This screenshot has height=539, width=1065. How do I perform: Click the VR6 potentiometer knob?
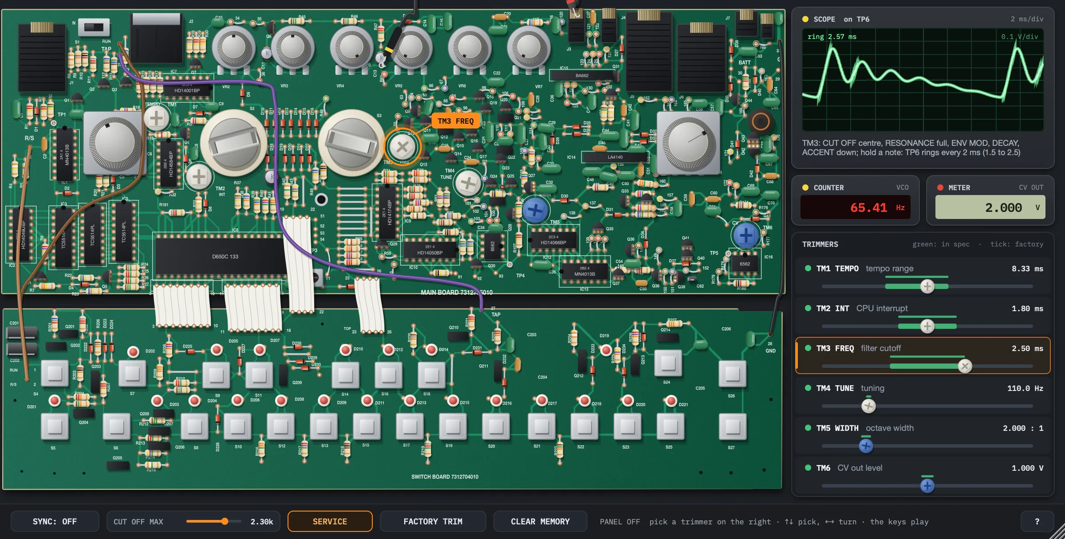pos(469,48)
